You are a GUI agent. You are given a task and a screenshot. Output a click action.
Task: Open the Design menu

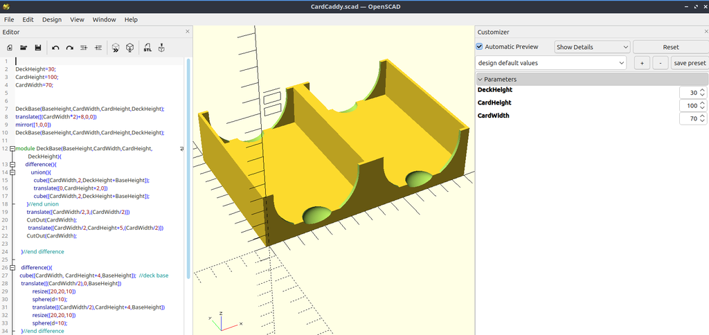[x=52, y=19]
